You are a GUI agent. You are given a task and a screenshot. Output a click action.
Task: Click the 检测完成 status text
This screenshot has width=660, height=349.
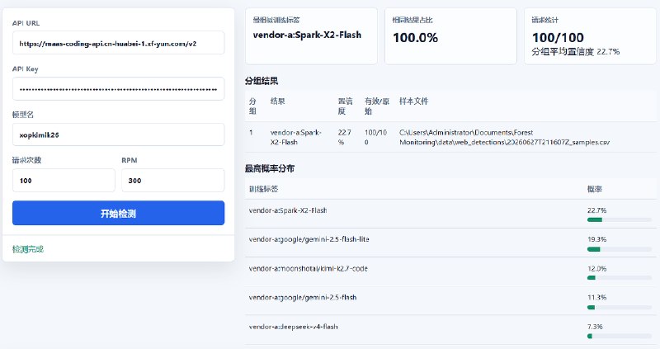tap(28, 249)
